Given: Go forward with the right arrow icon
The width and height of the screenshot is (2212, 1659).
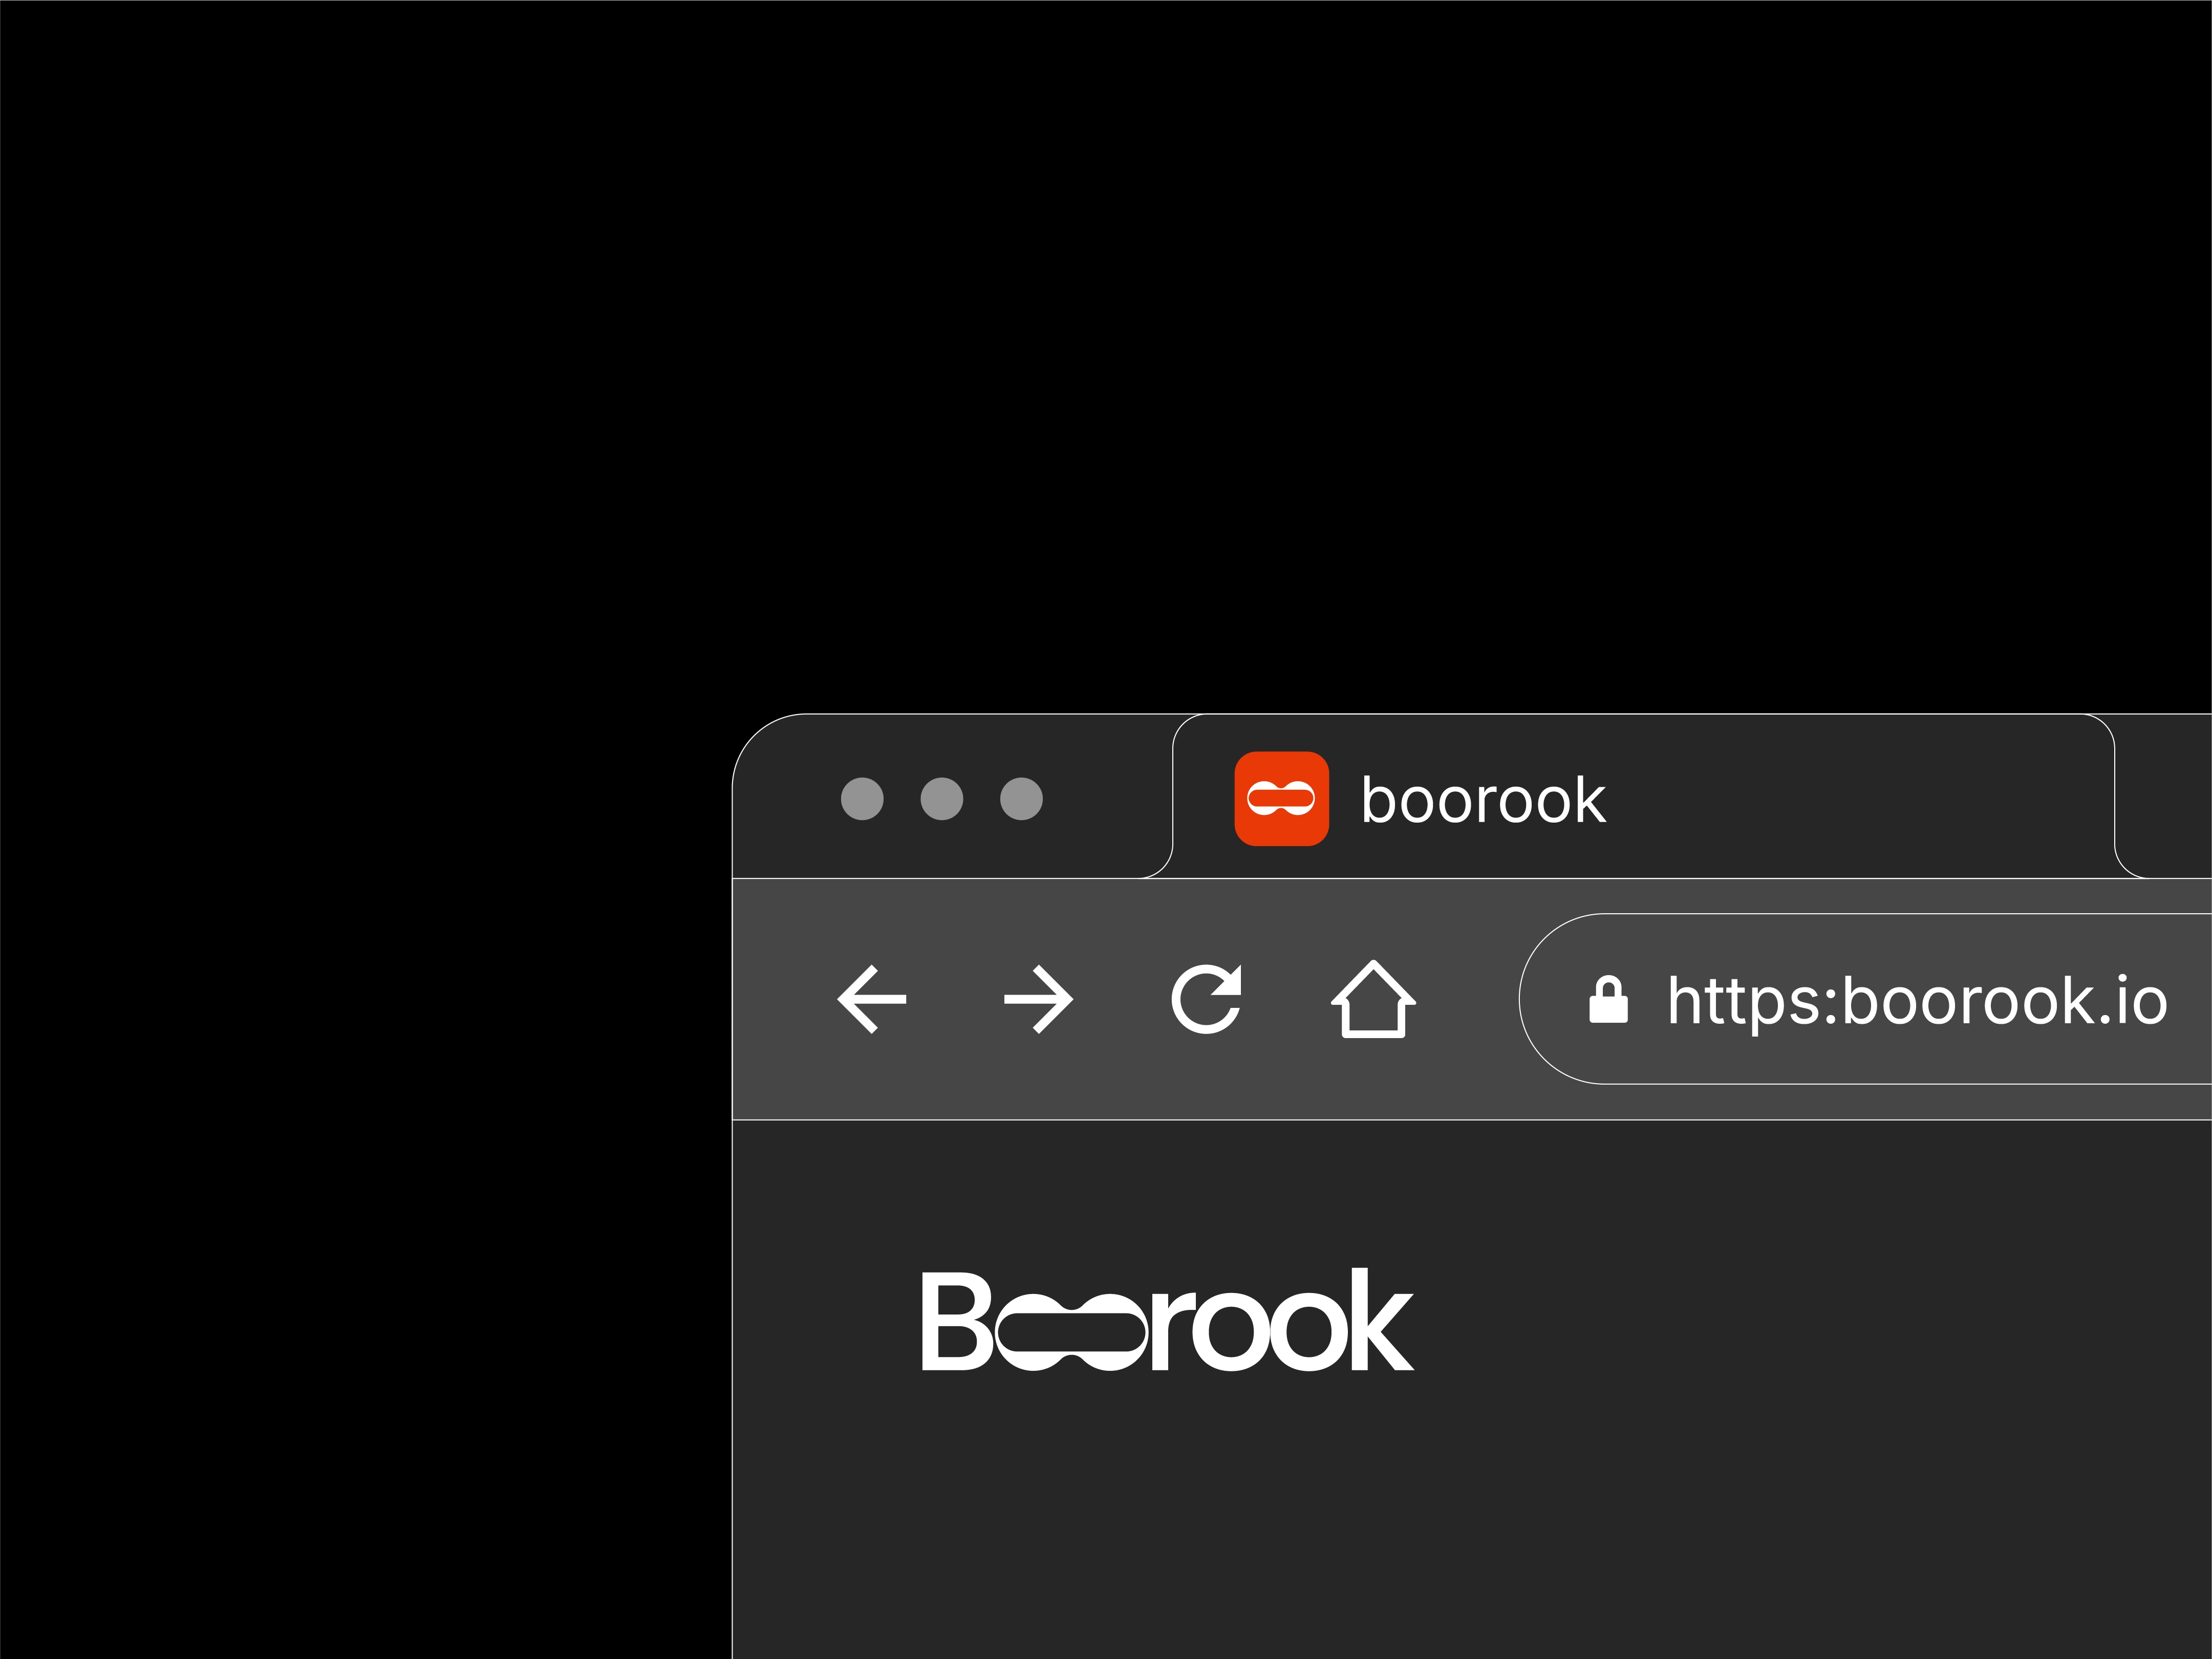Looking at the screenshot, I should tap(1039, 999).
